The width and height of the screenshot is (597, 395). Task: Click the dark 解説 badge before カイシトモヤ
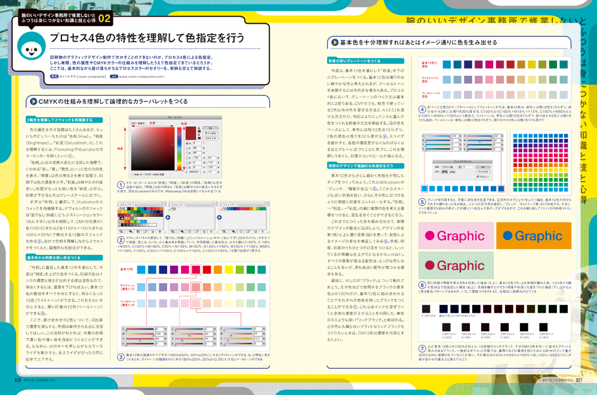click(54, 76)
